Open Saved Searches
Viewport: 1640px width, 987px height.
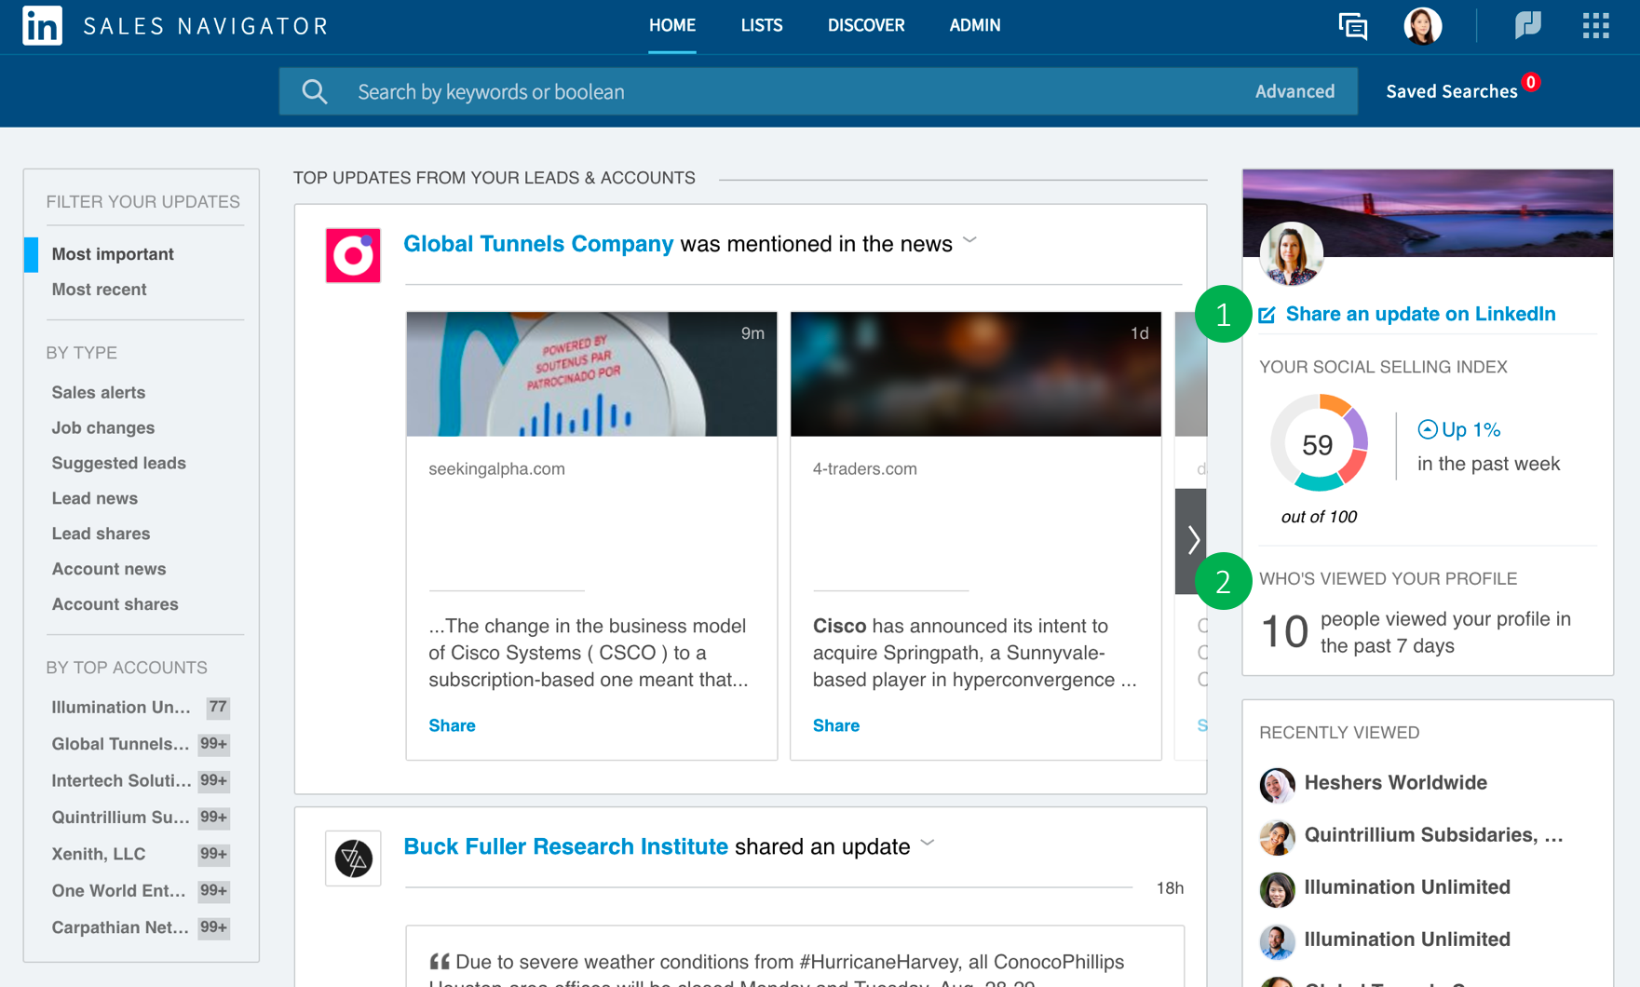[x=1451, y=91]
